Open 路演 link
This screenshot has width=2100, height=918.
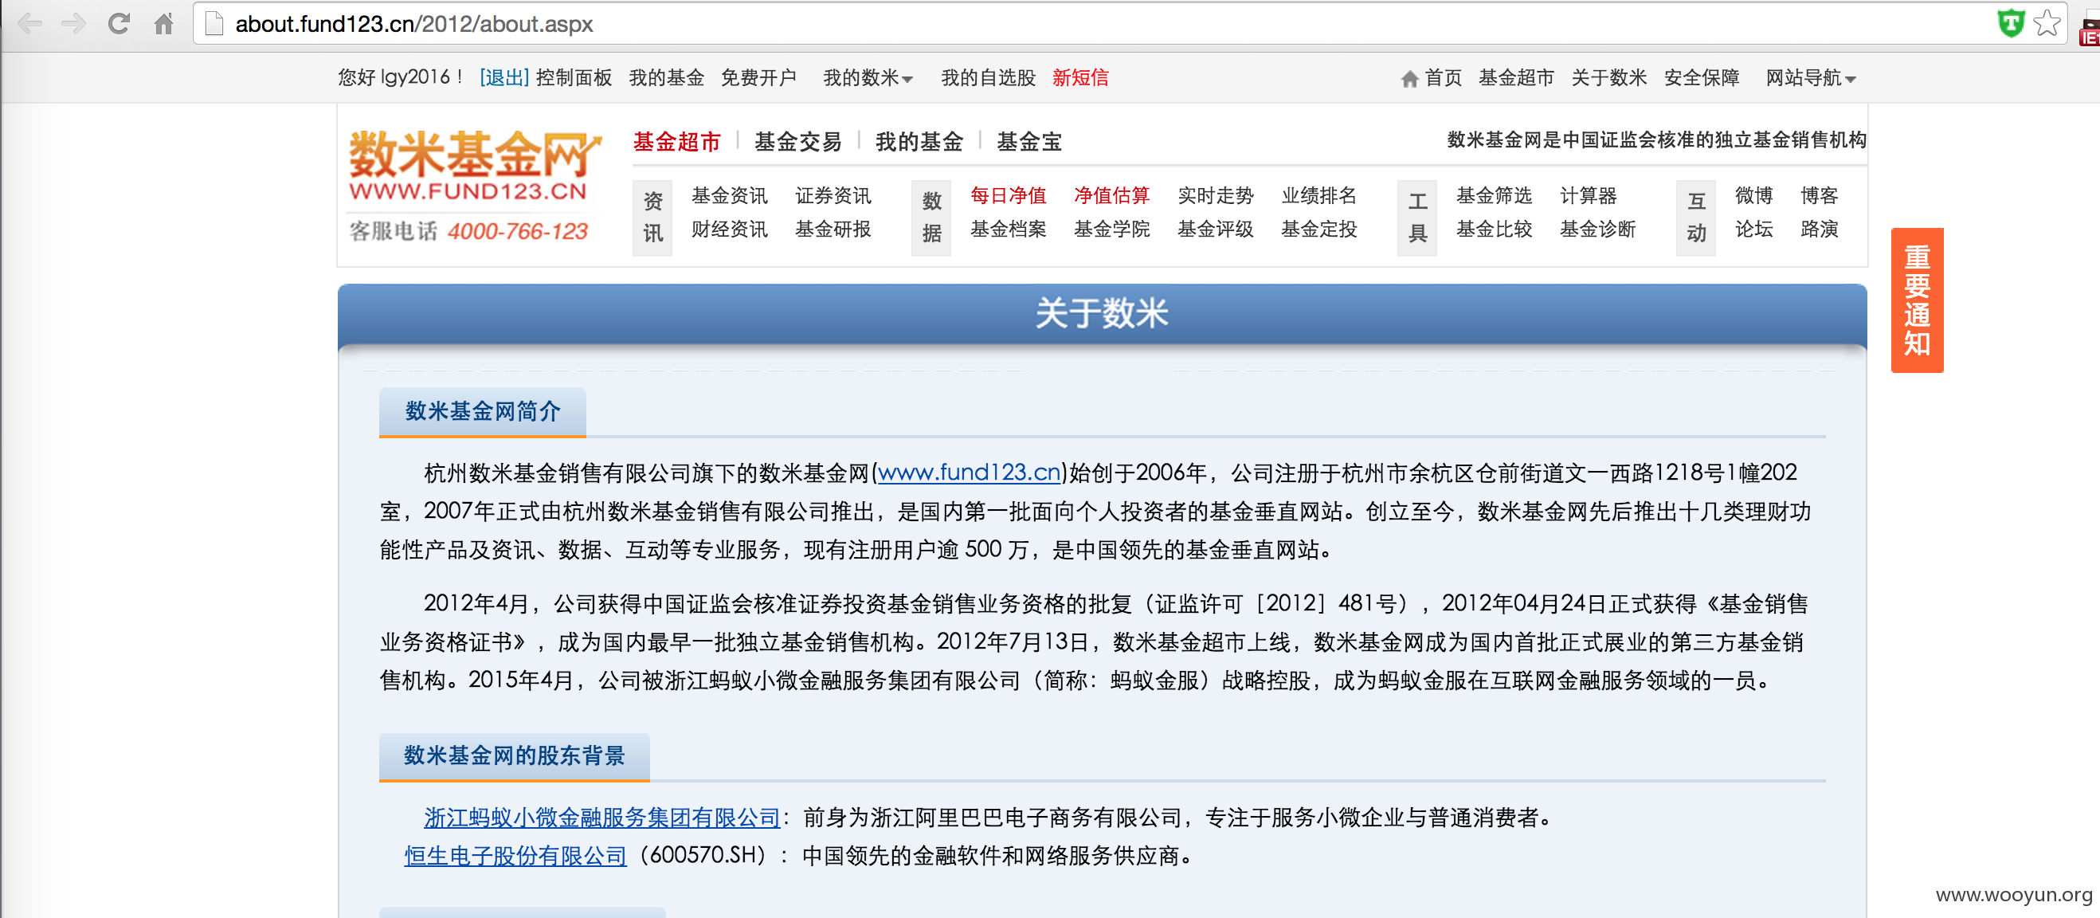[x=1820, y=229]
